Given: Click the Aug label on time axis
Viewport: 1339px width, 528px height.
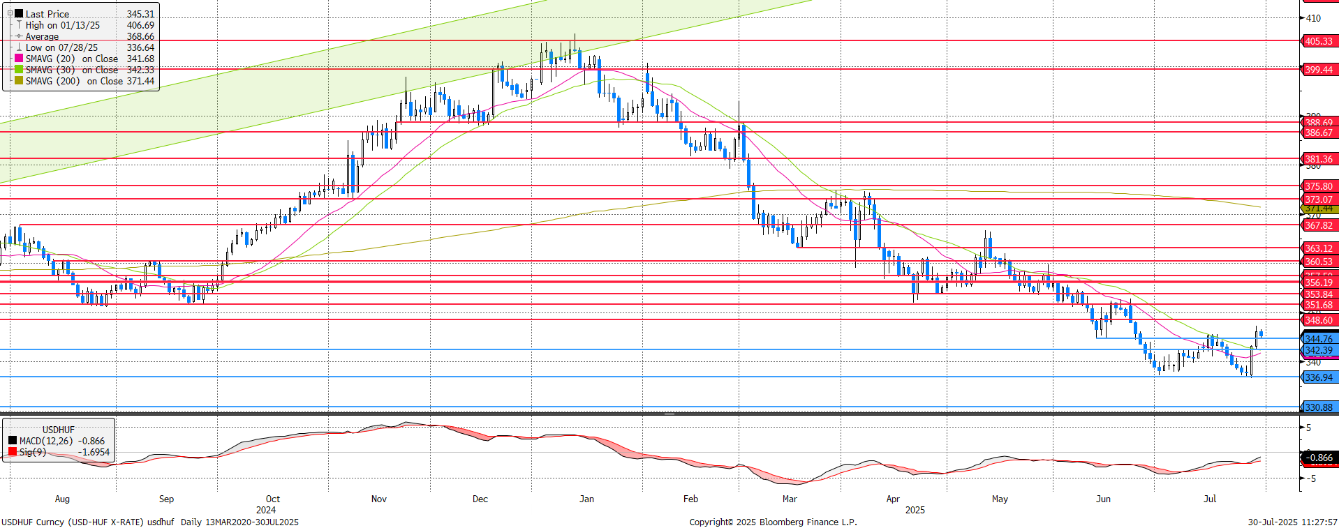Looking at the screenshot, I should tap(62, 499).
